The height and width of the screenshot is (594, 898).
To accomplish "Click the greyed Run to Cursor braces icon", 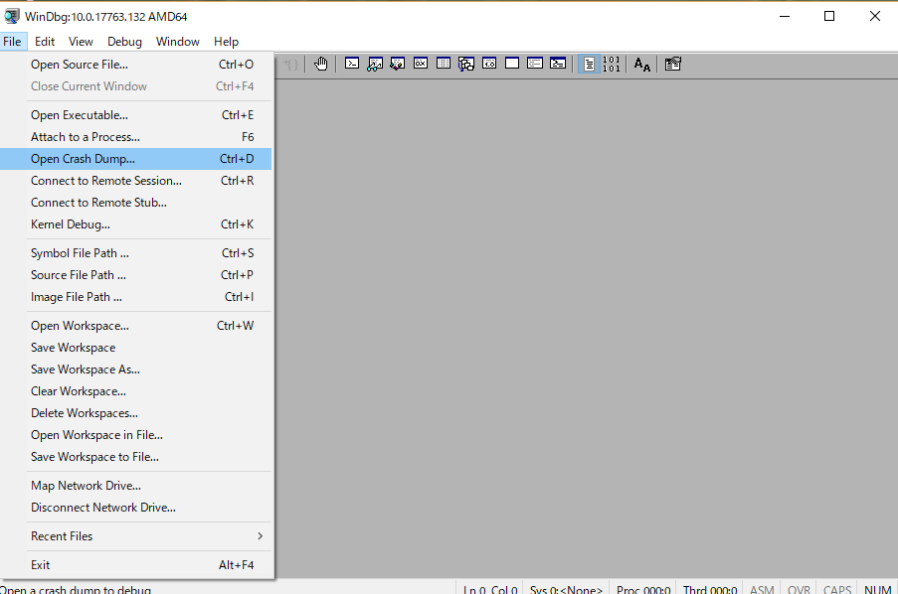I will 291,65.
